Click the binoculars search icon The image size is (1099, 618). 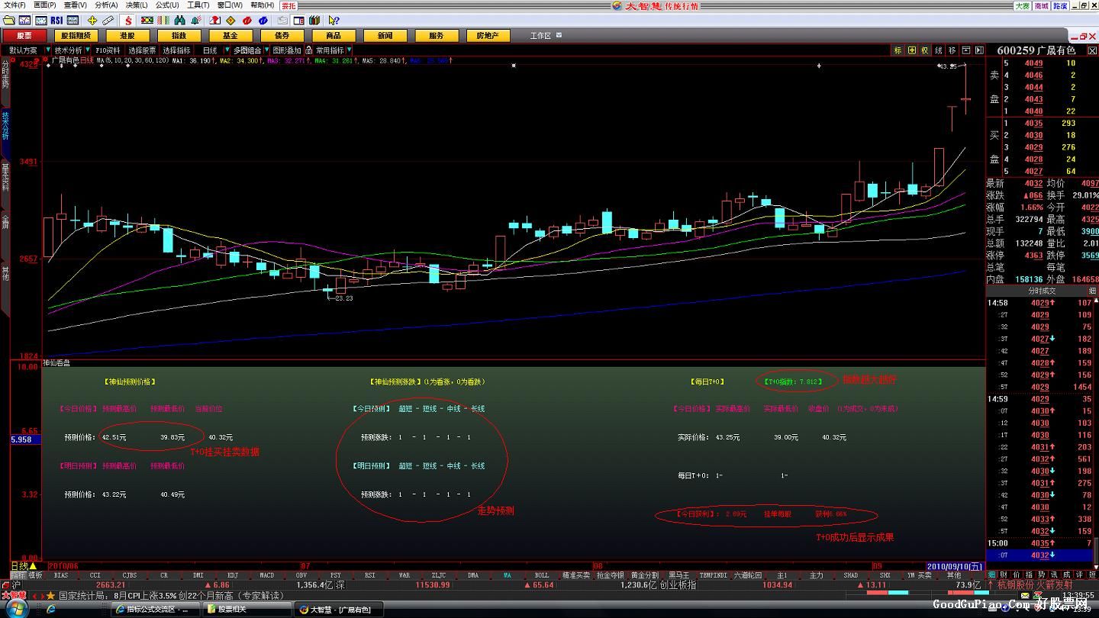pos(180,21)
